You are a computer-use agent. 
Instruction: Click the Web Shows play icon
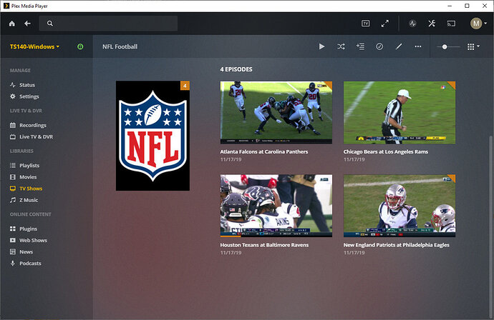(x=13, y=240)
